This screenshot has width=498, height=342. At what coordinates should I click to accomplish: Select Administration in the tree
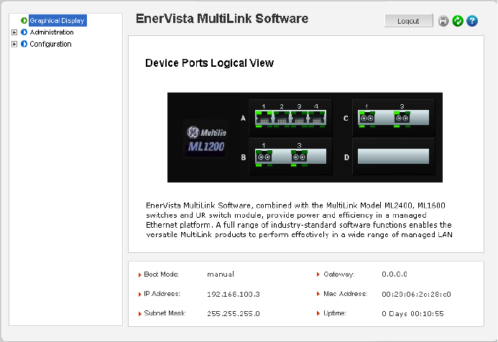pos(52,32)
